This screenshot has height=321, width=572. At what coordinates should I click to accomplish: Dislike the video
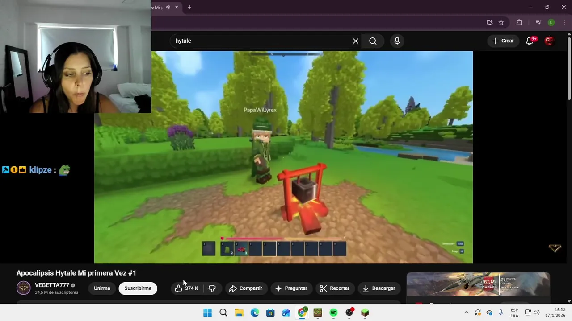click(x=212, y=288)
